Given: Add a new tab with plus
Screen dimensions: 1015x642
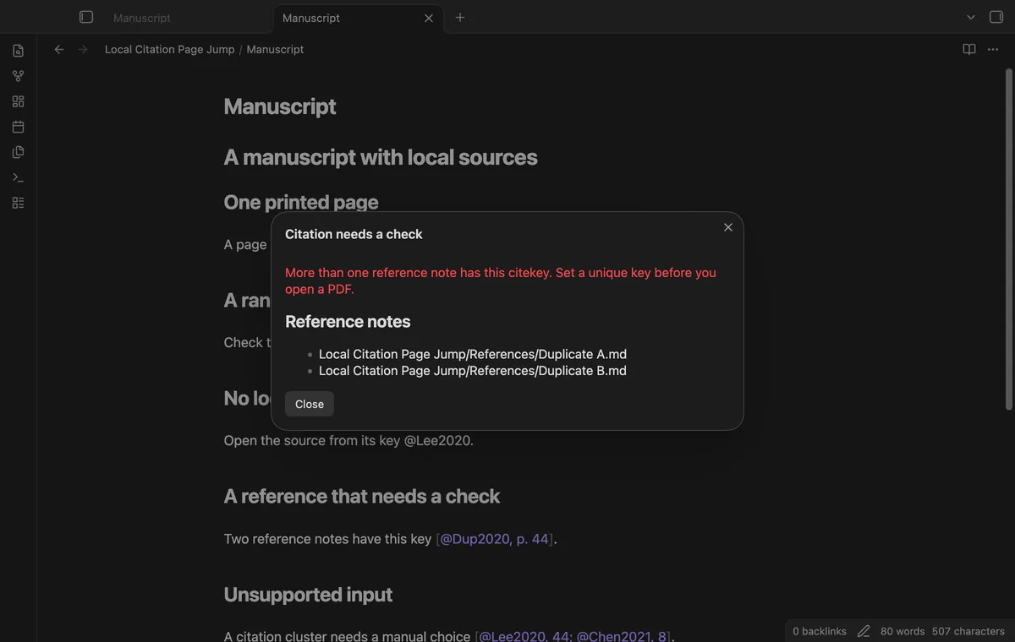Looking at the screenshot, I should pos(460,17).
